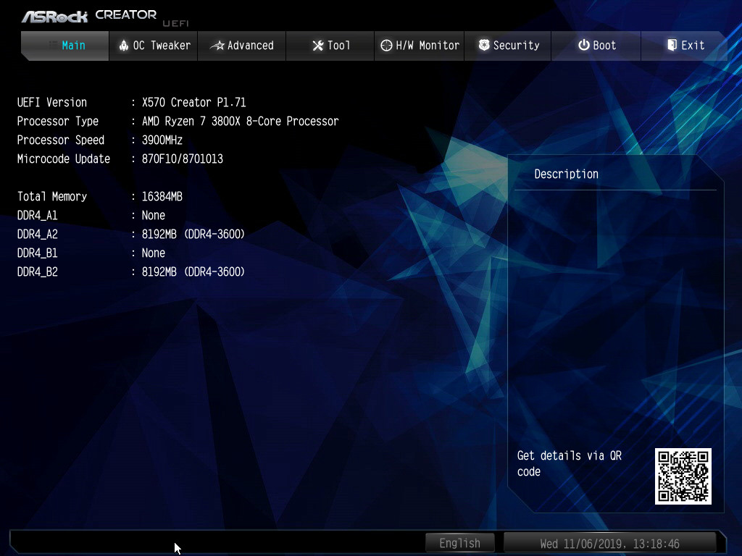Select the Microcode Update line
The height and width of the screenshot is (556, 742).
(x=120, y=159)
